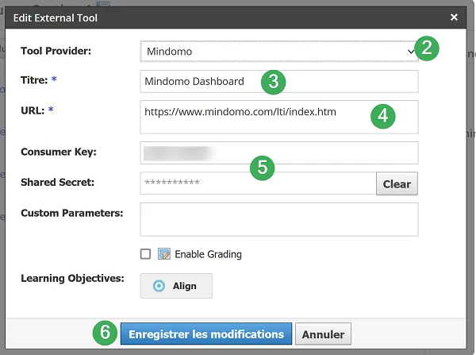Cancel with the Annuler button
Image resolution: width=476 pixels, height=355 pixels.
tap(323, 334)
